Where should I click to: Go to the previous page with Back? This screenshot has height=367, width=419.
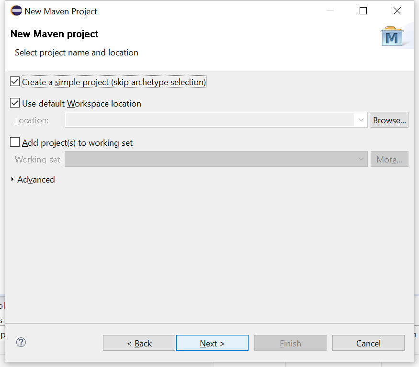pyautogui.click(x=139, y=343)
